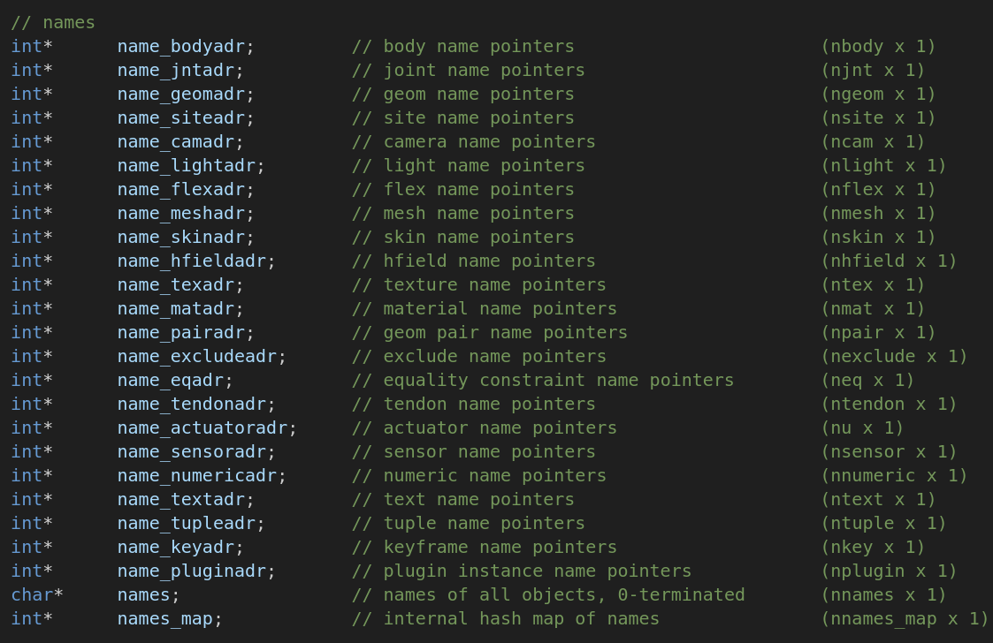The height and width of the screenshot is (643, 993).
Task: Click the (nmesh x 1) annotation
Action: click(878, 213)
